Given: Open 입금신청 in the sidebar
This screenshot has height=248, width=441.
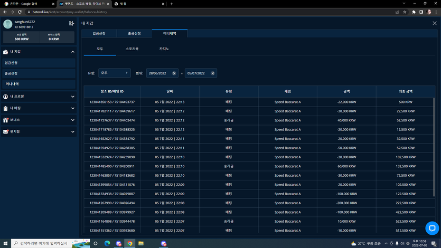Looking at the screenshot, I should tap(39, 63).
